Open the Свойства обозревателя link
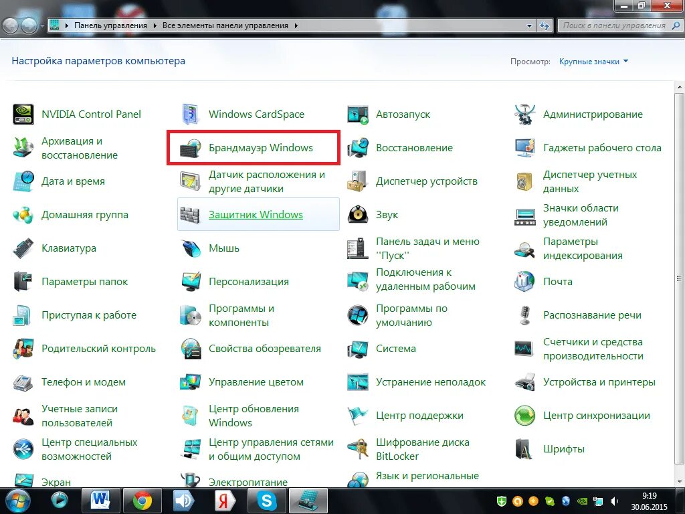This screenshot has width=685, height=514. 265,349
